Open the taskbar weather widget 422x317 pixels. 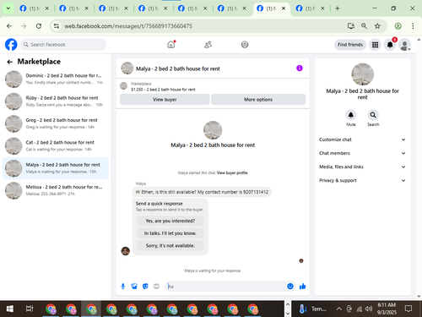tap(312, 309)
